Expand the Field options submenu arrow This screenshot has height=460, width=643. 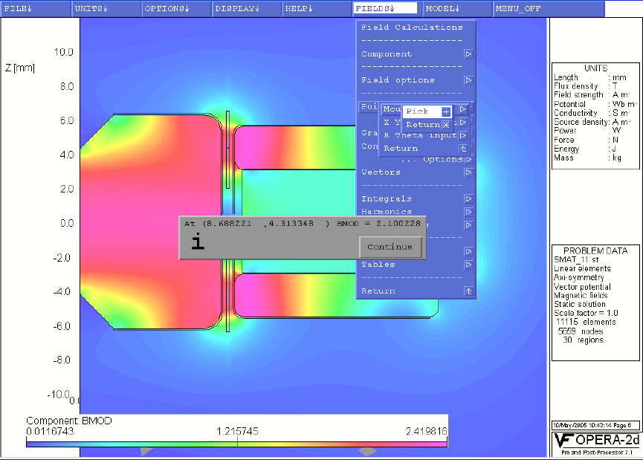click(x=468, y=80)
